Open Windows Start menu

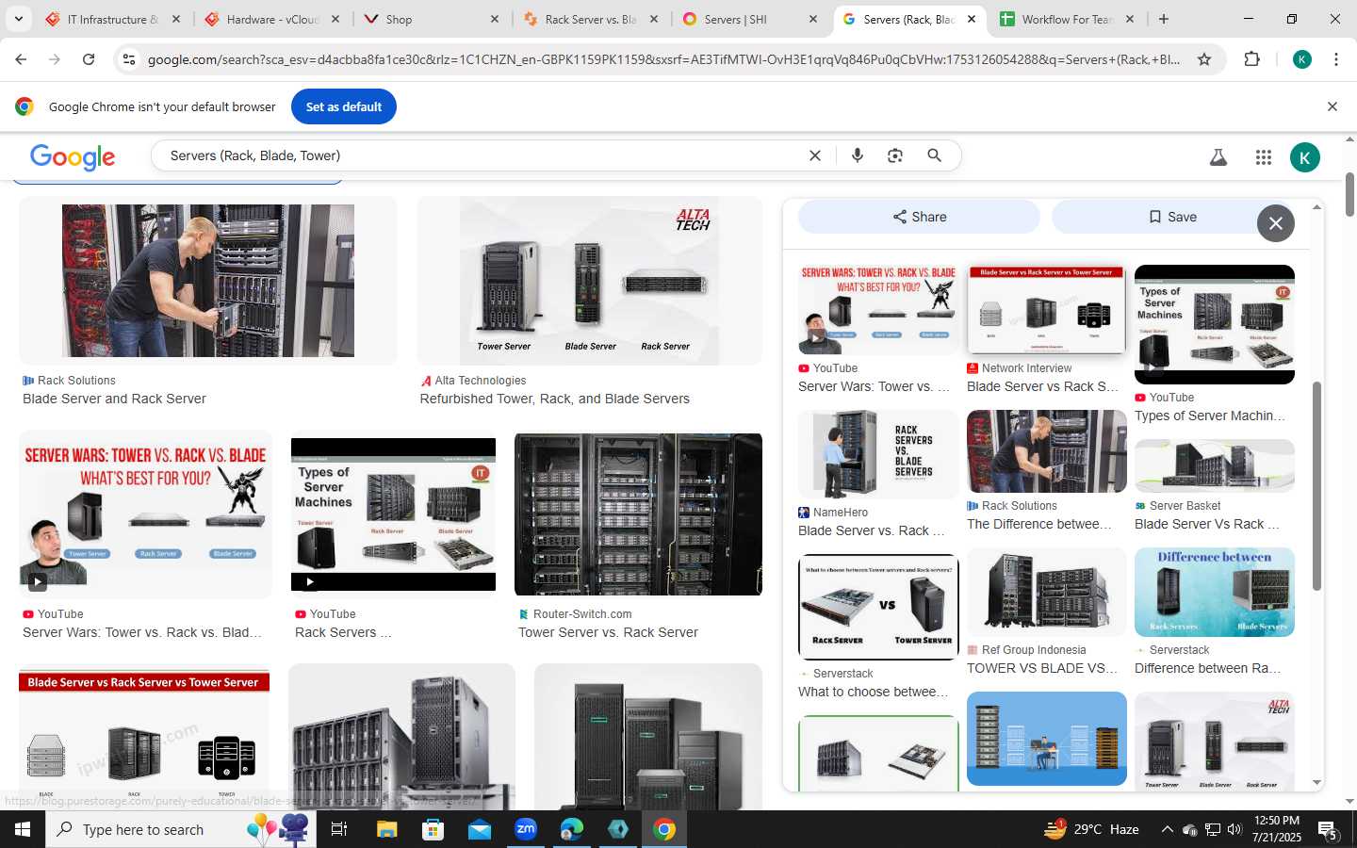pos(23,829)
